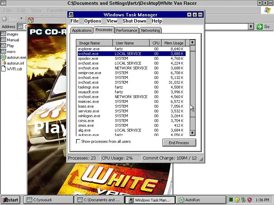Image resolution: width=274 pixels, height=205 pixels.
Task: Expand the address bar dropdown arrow
Action: pyautogui.click(x=251, y=27)
